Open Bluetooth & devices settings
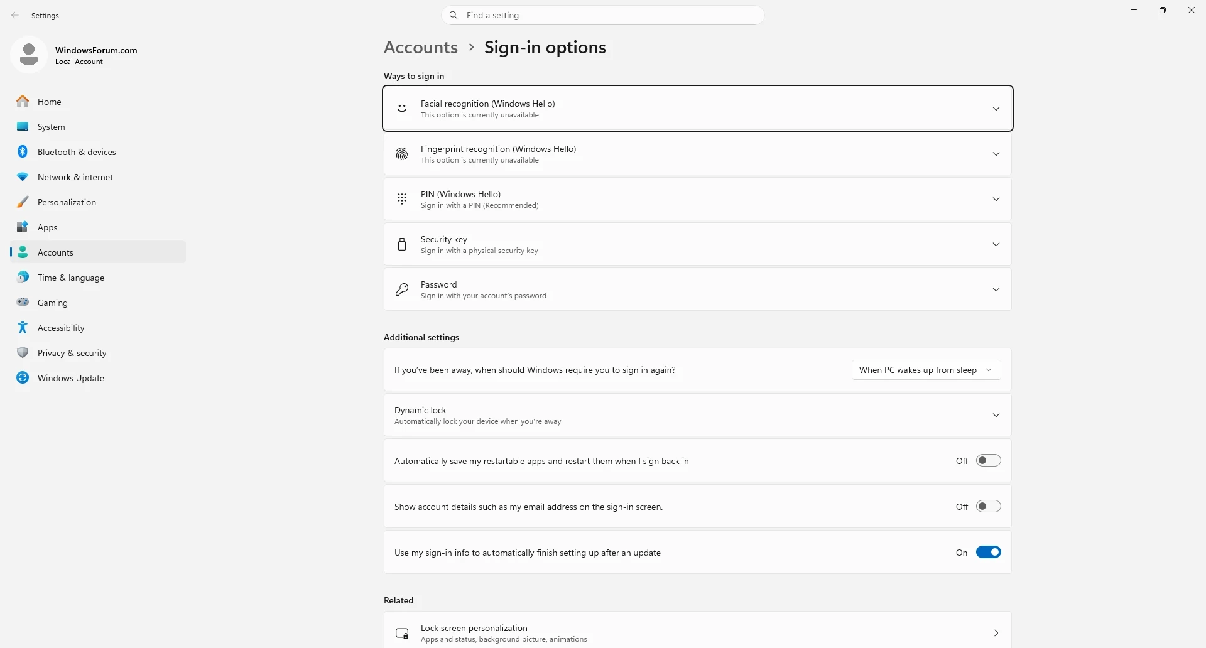 tap(98, 152)
